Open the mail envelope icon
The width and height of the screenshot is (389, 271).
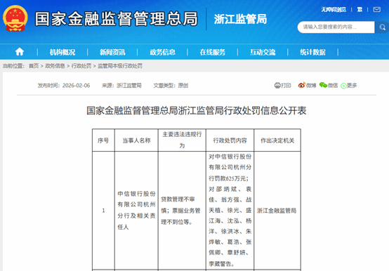click(x=377, y=10)
